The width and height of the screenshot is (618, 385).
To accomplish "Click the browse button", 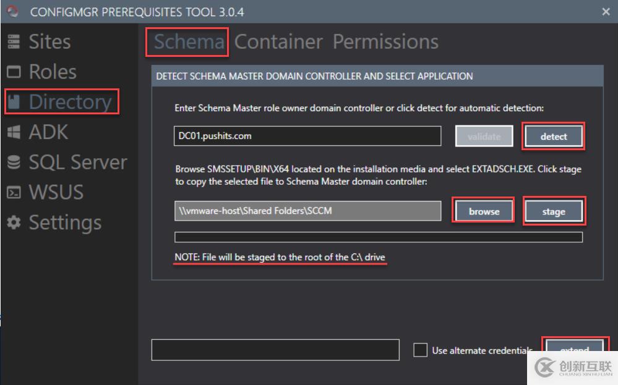I will coord(484,211).
